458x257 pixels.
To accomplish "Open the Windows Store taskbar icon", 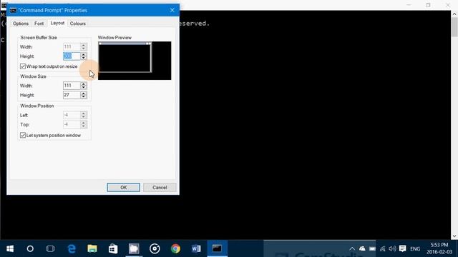I will point(113,248).
